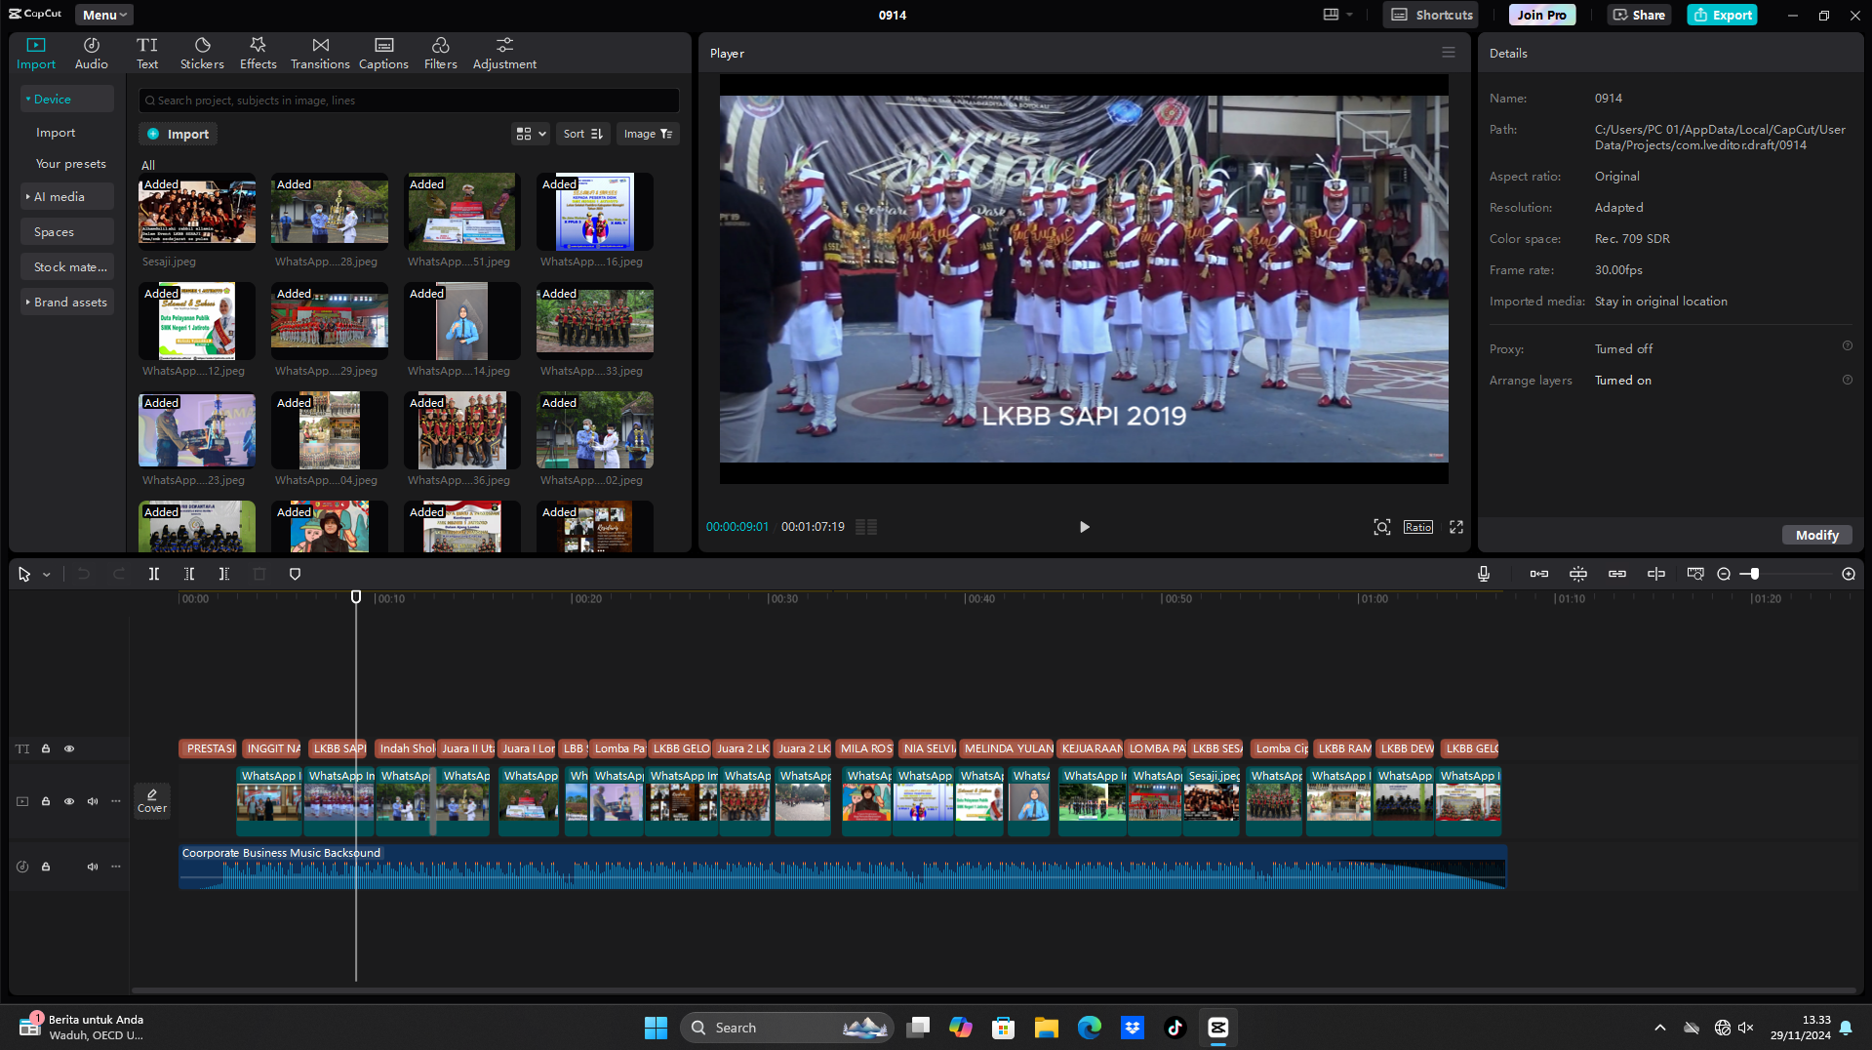The image size is (1872, 1050).
Task: Zoom in timeline with plus icon
Action: point(1848,575)
